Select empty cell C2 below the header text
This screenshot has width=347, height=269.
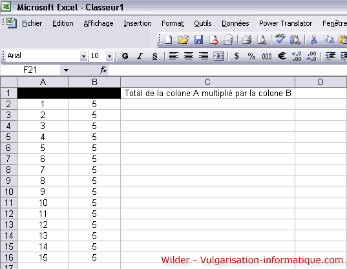(x=207, y=104)
